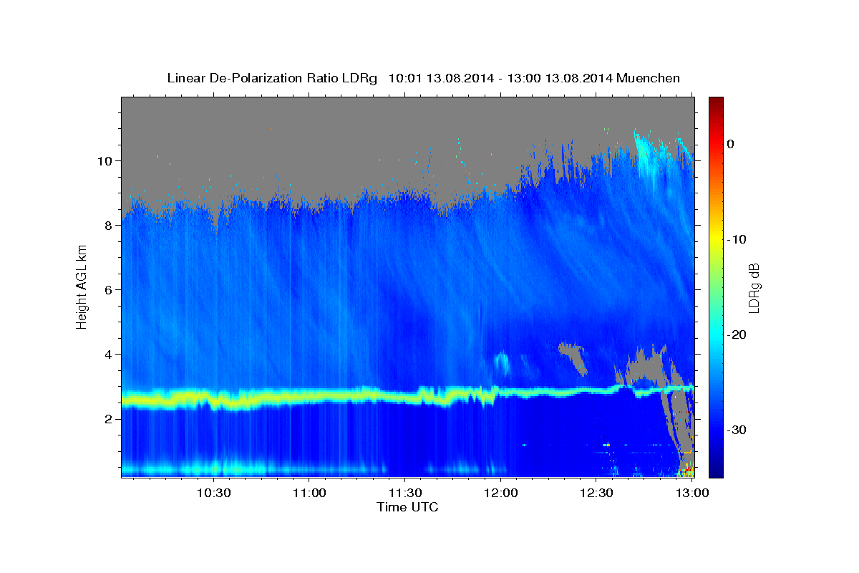Click the '12:30' time axis label

(596, 493)
